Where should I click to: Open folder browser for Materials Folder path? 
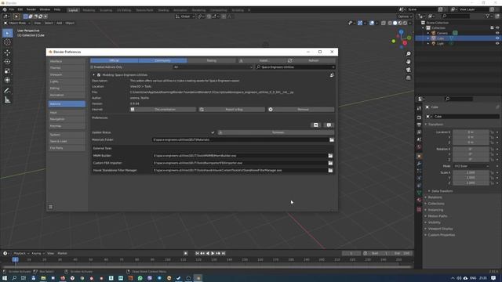332,139
